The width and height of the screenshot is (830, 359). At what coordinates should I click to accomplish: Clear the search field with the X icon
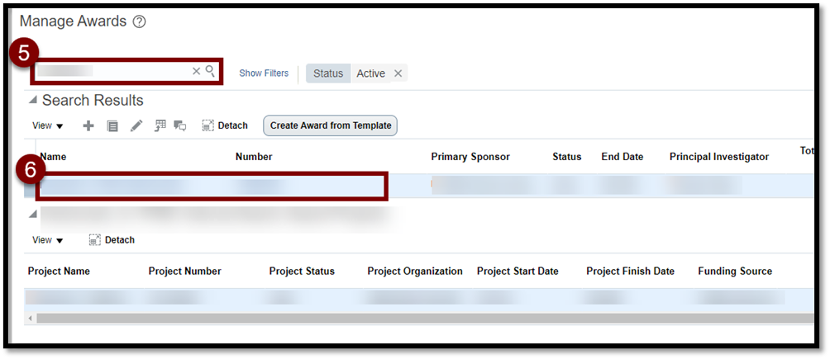tap(196, 72)
